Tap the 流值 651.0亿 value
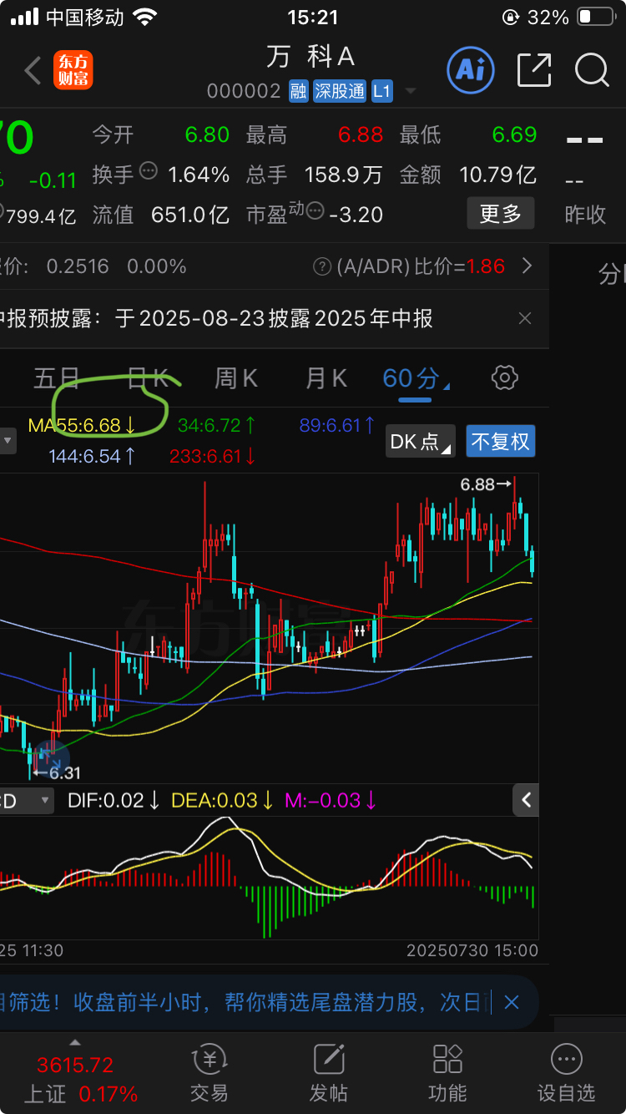 click(190, 215)
